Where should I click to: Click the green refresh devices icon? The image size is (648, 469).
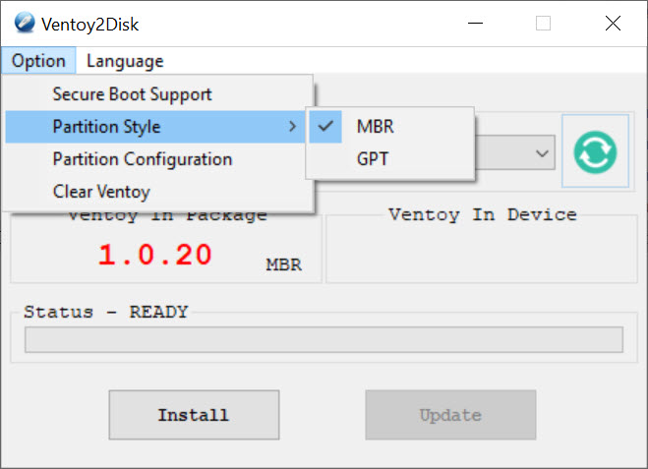click(x=595, y=151)
